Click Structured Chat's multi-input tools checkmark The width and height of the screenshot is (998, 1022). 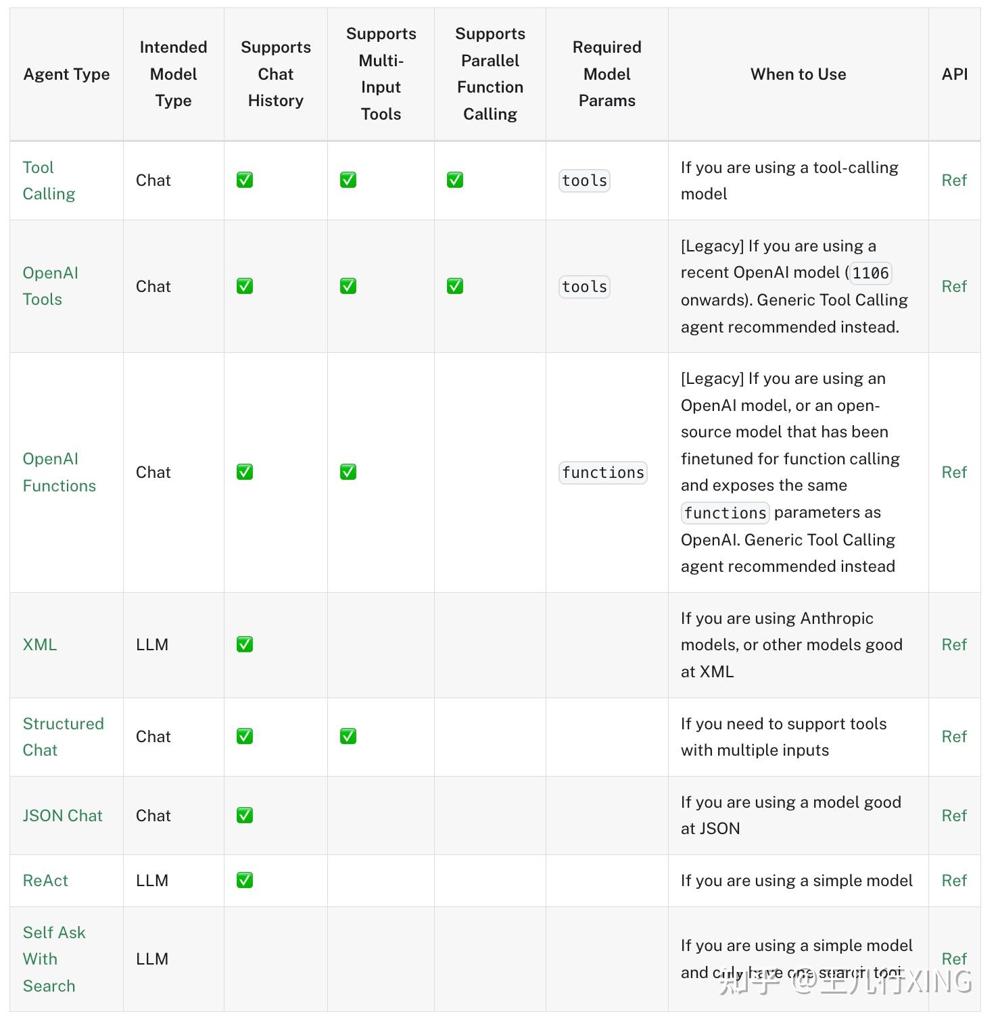point(348,736)
